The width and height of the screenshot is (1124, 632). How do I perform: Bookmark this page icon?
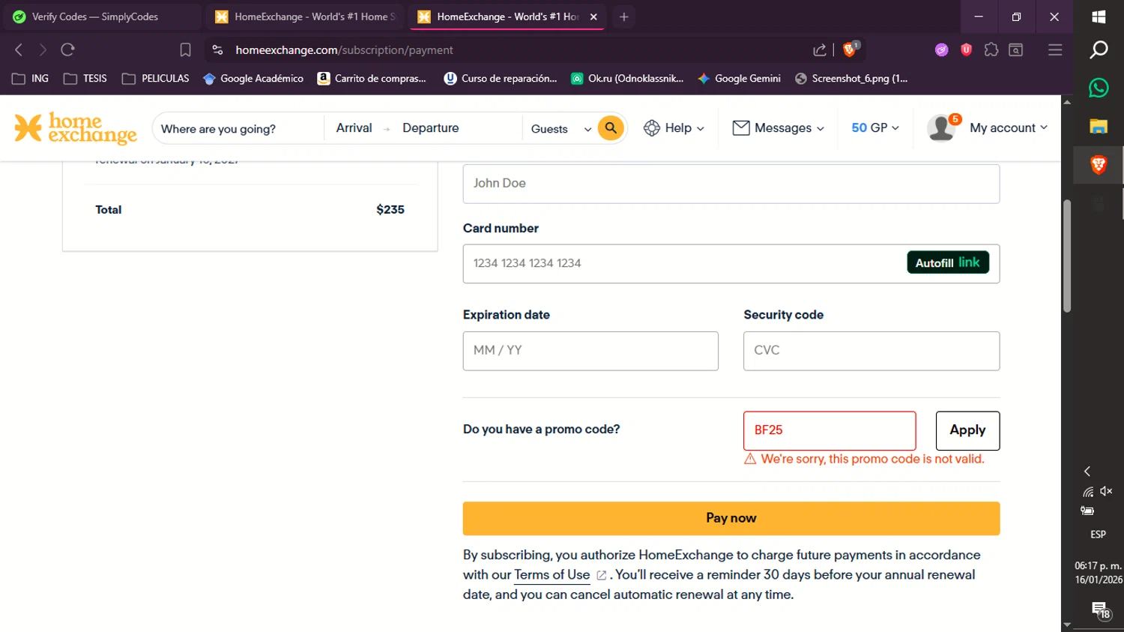tap(185, 49)
